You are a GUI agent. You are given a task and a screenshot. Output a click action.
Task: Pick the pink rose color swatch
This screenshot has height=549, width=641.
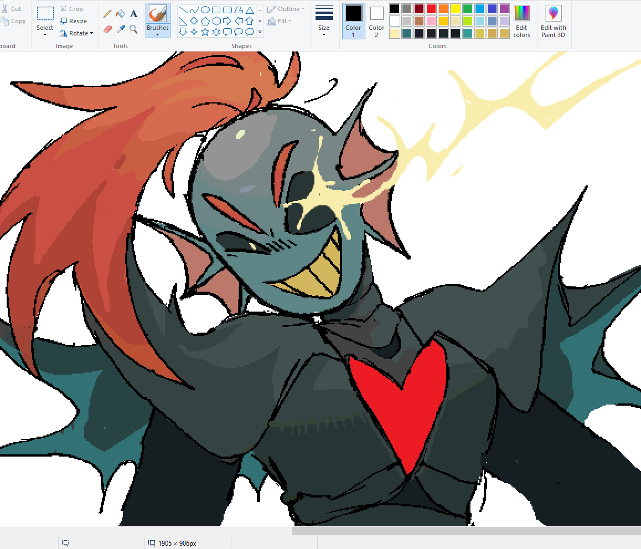pos(431,21)
